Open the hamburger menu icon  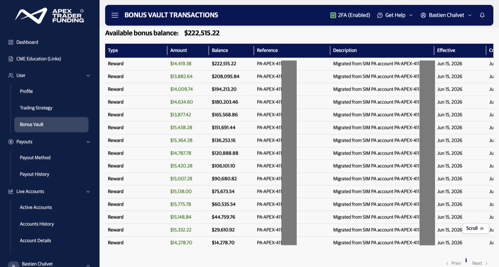pos(115,15)
